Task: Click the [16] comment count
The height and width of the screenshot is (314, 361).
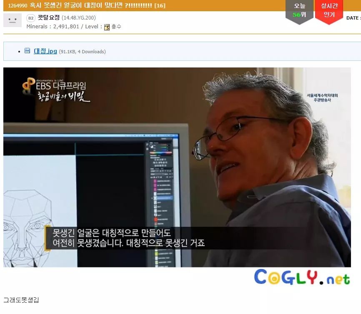Action: point(160,5)
